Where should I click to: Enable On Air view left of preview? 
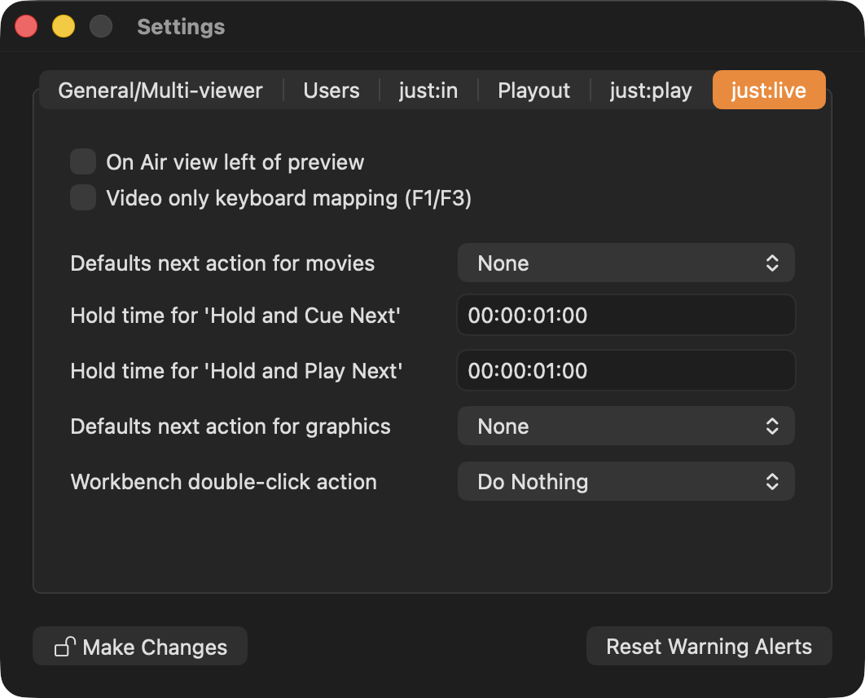coord(83,161)
